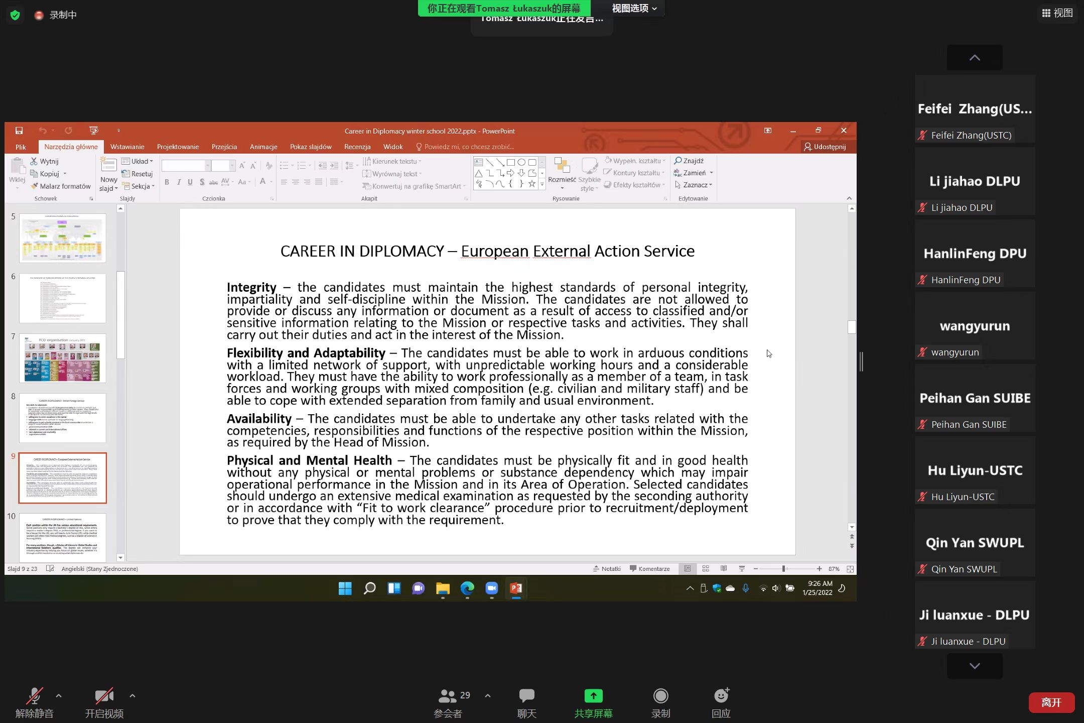Image resolution: width=1084 pixels, height=723 pixels.
Task: Start recording with 录制 button
Action: click(660, 696)
